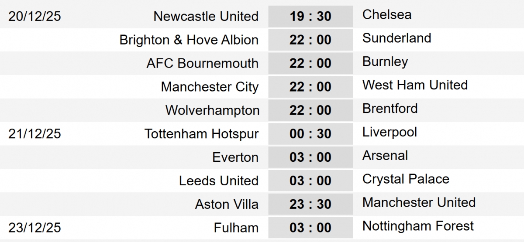Click the 23 : 30 match time

click(x=310, y=205)
